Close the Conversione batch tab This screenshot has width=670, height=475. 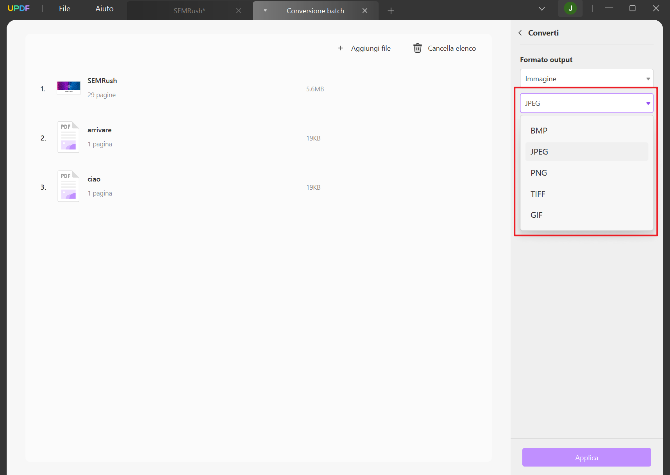365,11
